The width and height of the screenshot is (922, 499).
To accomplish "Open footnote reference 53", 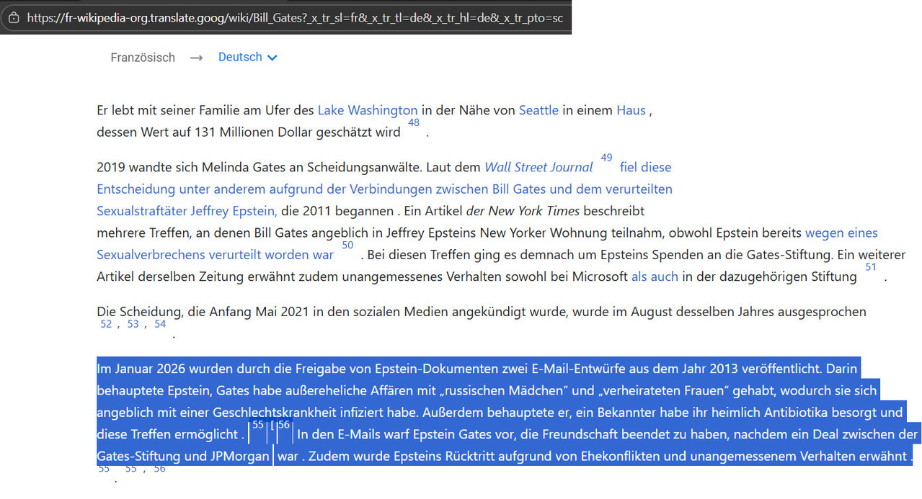I will point(133,324).
